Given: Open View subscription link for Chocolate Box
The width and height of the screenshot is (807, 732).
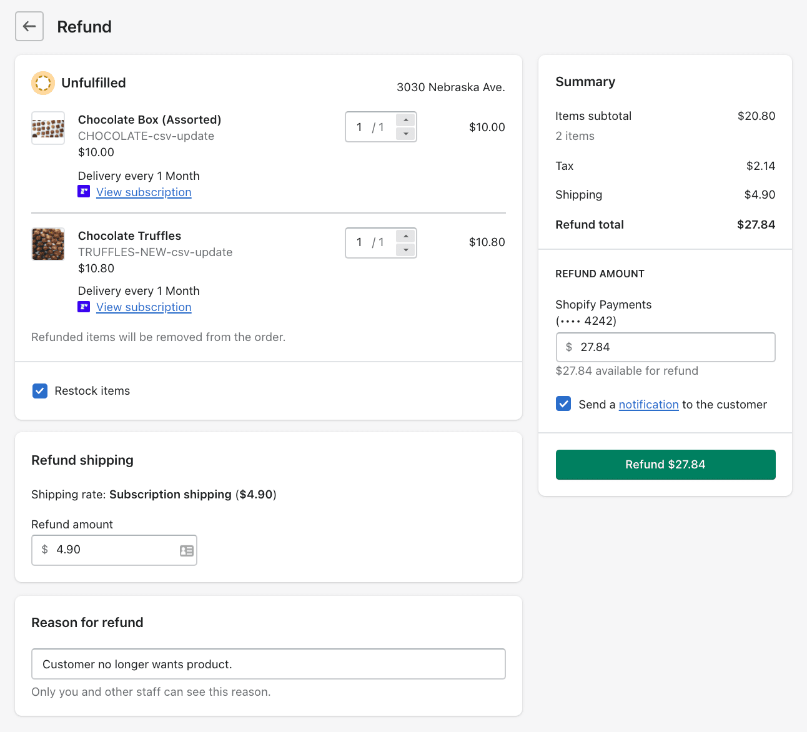Looking at the screenshot, I should (x=144, y=192).
